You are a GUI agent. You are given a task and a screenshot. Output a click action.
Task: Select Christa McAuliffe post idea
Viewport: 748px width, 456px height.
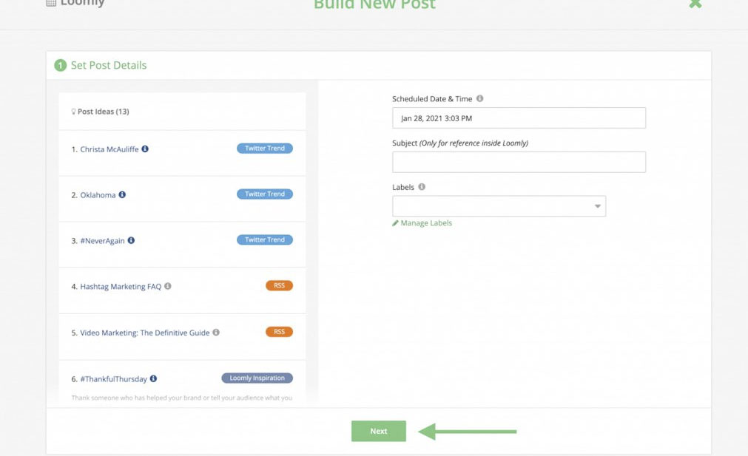109,149
